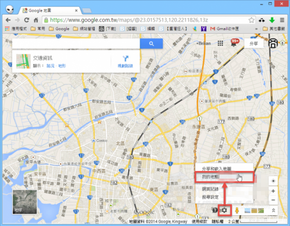
Task: Click the browser Back arrow
Action: 8,20
